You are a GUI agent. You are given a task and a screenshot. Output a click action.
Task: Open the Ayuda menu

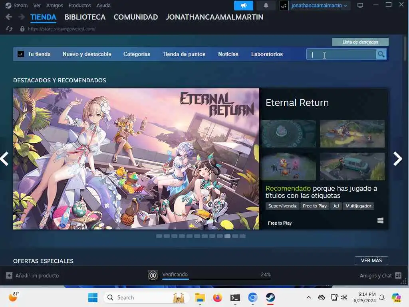pos(103,6)
